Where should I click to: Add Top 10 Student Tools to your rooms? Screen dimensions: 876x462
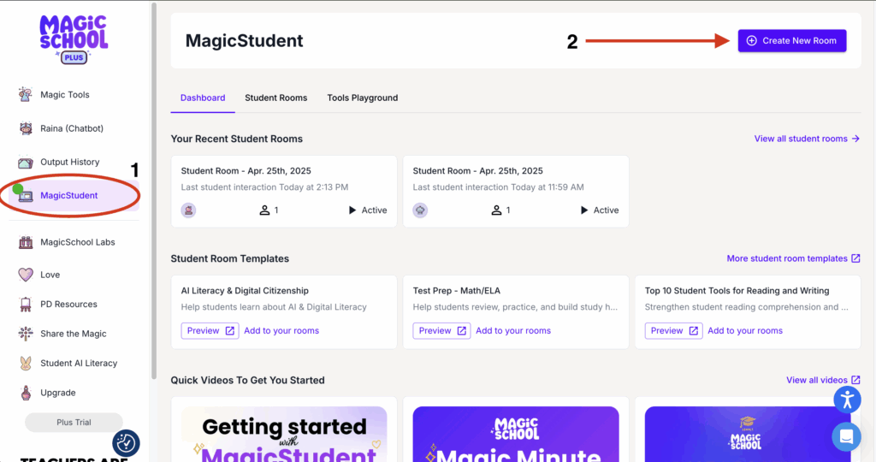click(x=745, y=331)
